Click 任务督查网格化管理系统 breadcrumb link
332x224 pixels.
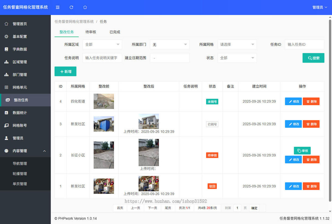tap(74, 22)
